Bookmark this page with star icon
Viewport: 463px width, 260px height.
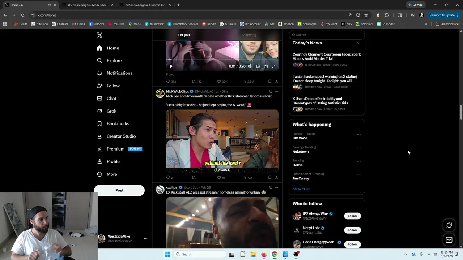366,15
